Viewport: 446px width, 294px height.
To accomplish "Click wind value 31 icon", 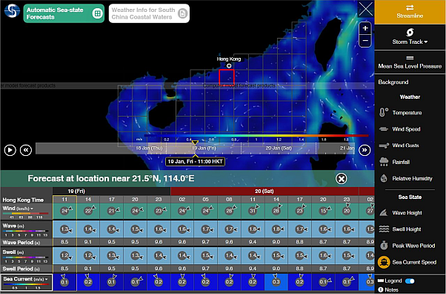I will pos(253,211).
